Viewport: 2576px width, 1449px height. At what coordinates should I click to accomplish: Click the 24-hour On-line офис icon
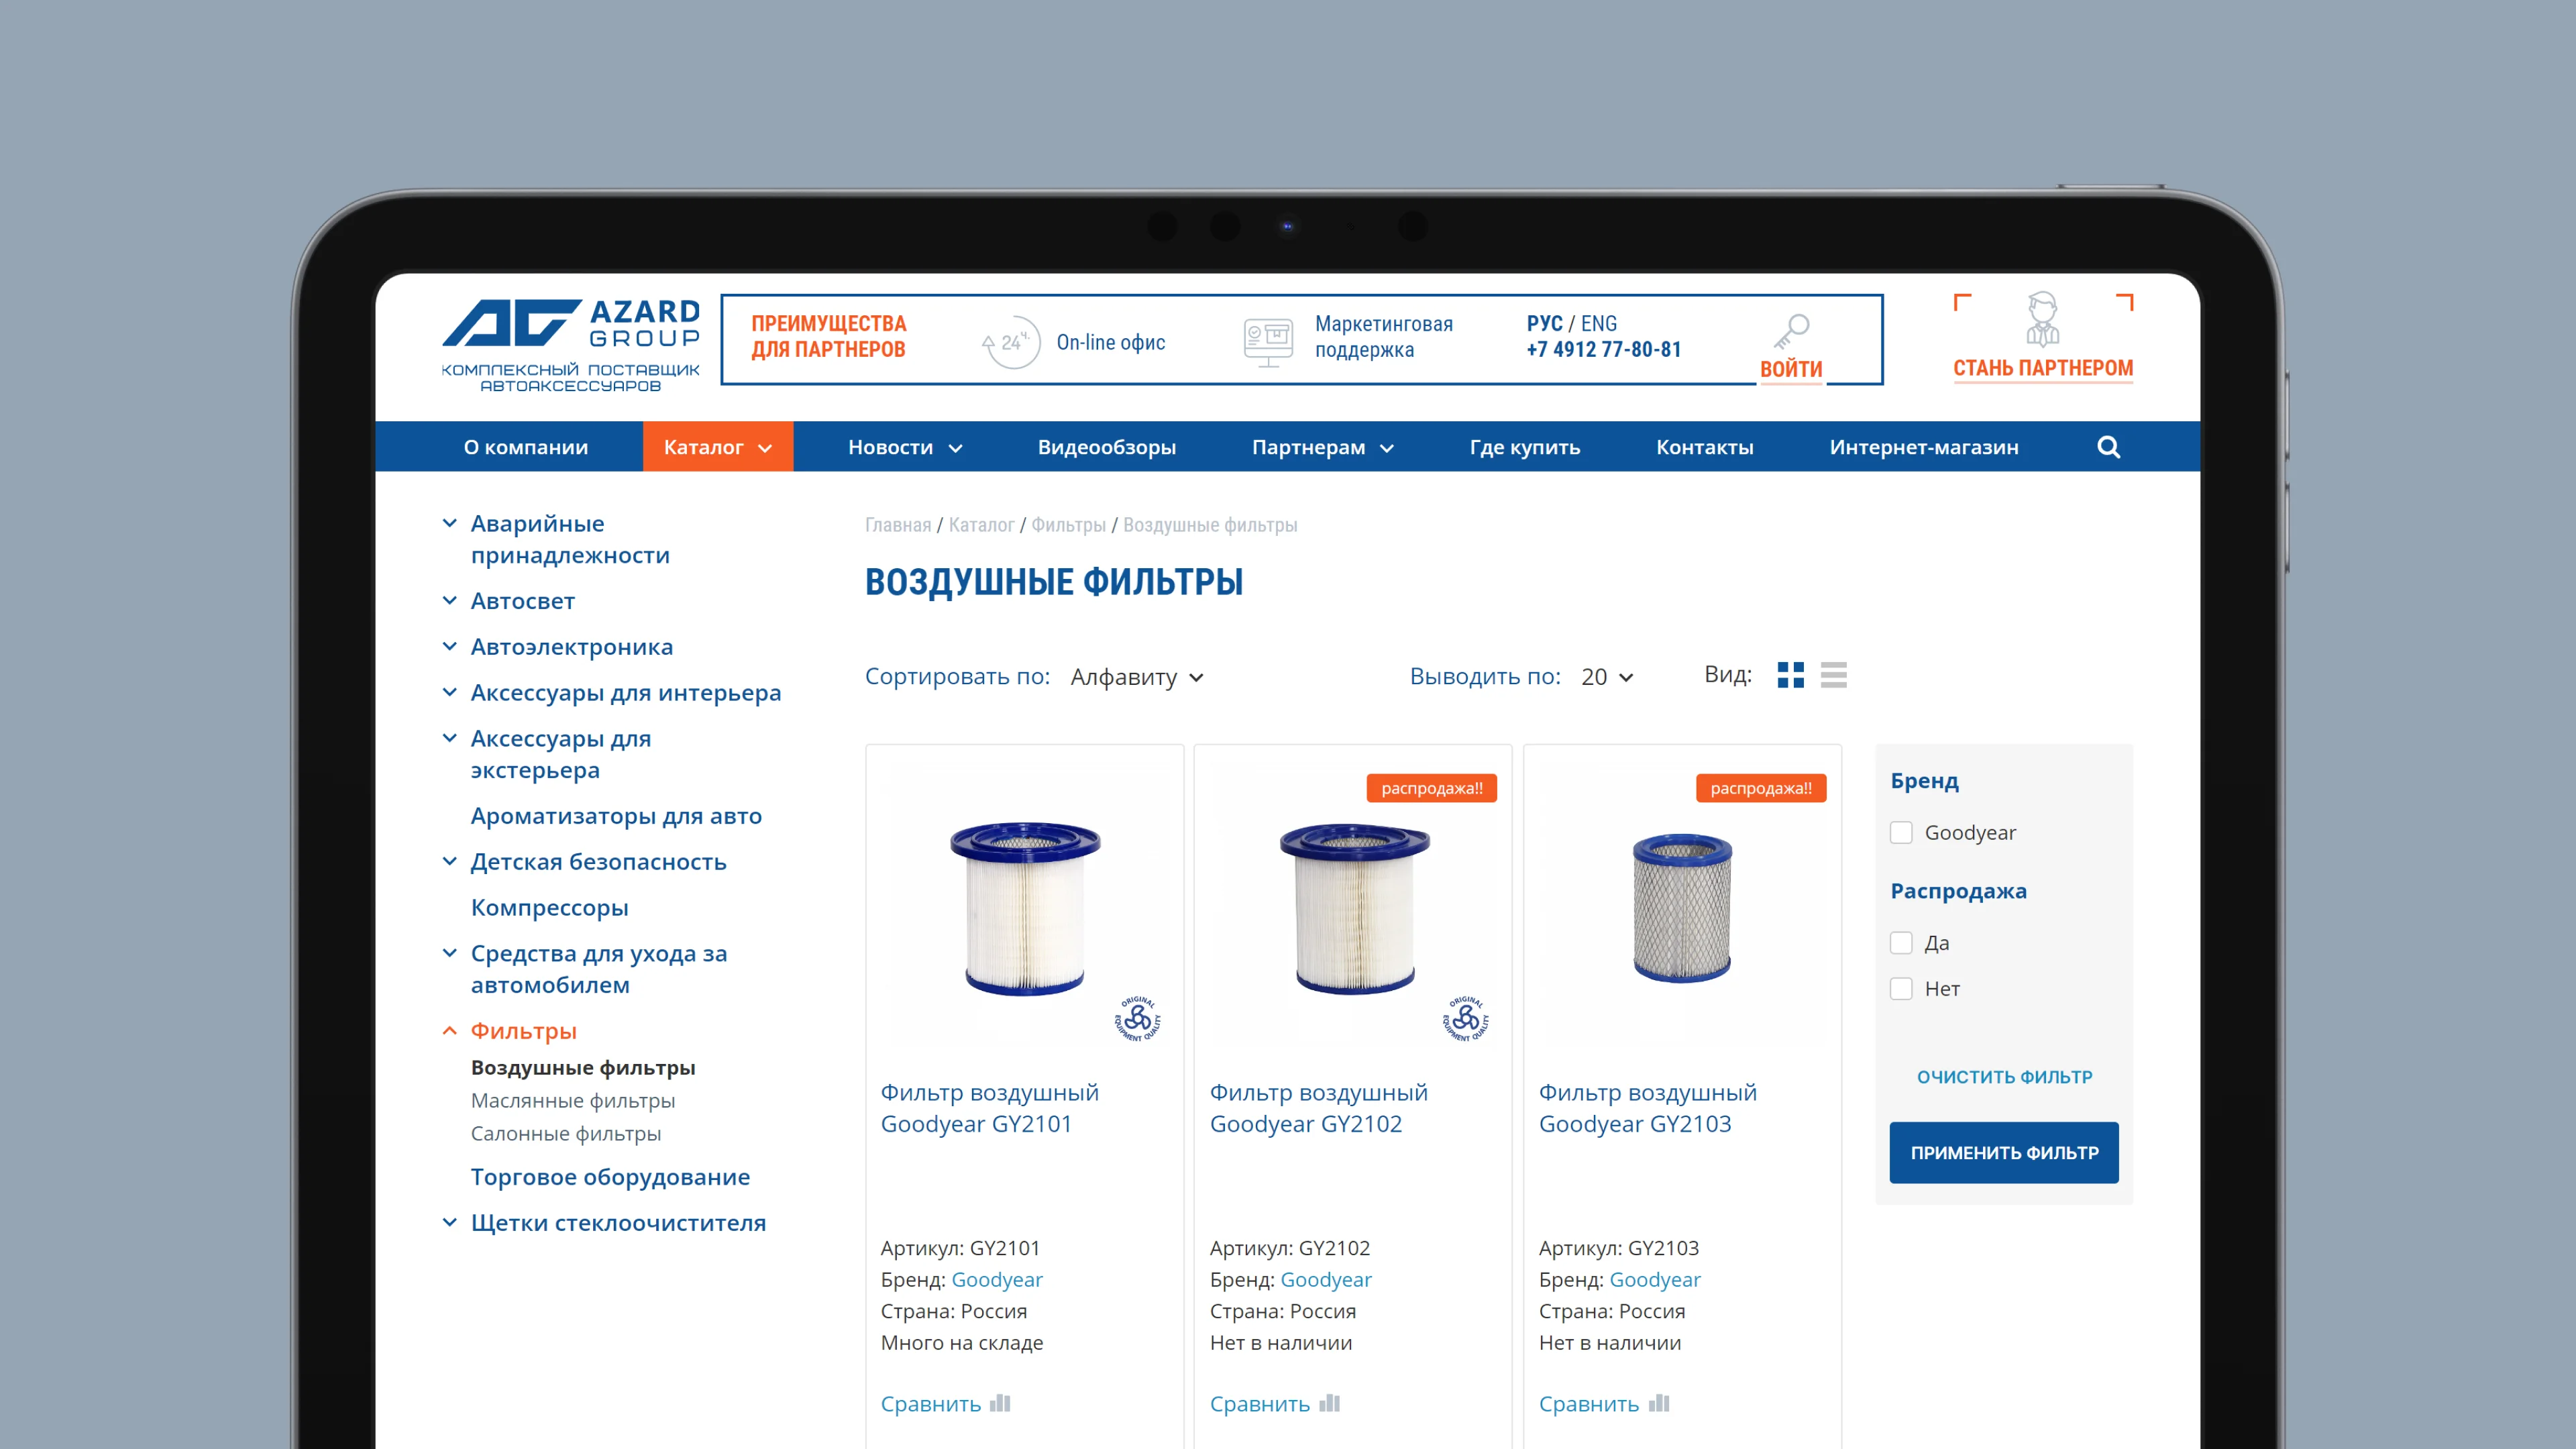point(1010,343)
